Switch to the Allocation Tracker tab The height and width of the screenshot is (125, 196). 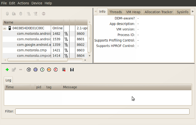(158, 12)
